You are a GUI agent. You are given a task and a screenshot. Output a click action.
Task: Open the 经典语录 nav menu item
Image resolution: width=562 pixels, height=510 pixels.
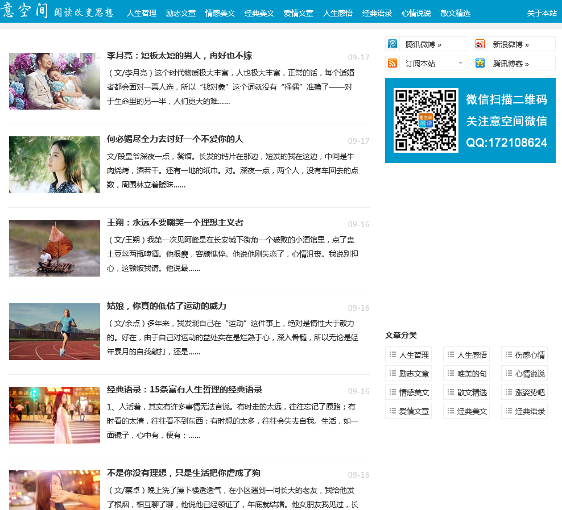pos(377,13)
